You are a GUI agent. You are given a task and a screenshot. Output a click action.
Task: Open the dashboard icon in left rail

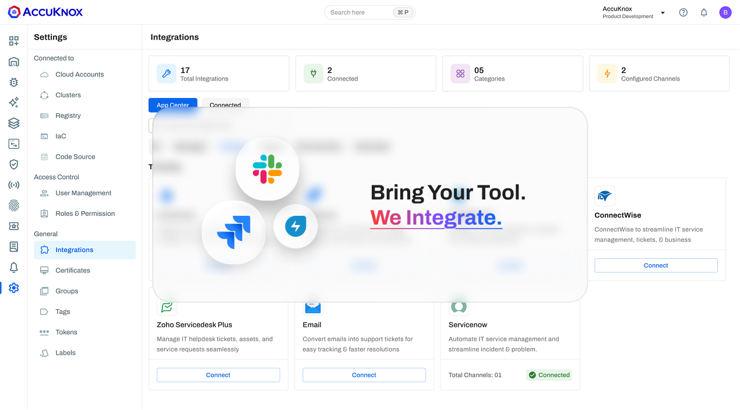click(x=14, y=41)
